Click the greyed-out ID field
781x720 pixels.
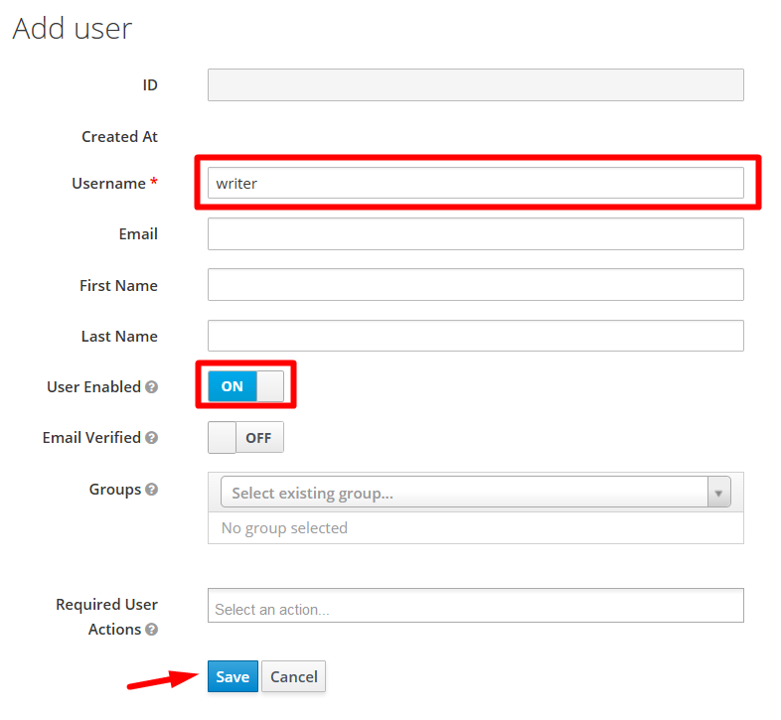click(x=475, y=85)
